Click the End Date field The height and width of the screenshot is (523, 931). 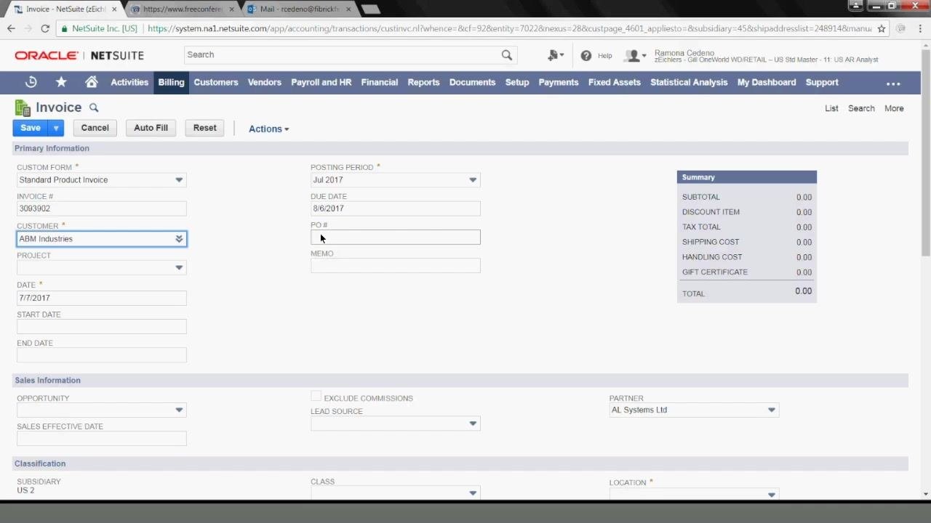(102, 355)
